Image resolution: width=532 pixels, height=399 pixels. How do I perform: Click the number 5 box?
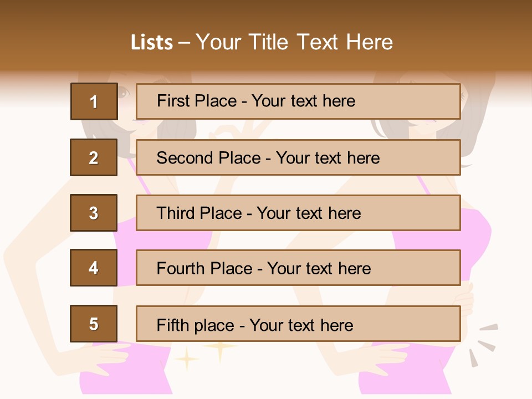click(x=94, y=324)
